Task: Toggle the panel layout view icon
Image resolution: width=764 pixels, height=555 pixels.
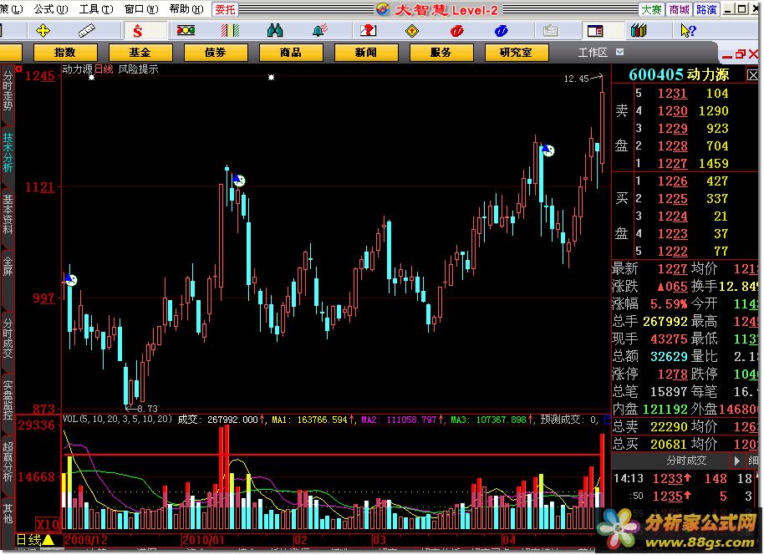Action: 595,31
